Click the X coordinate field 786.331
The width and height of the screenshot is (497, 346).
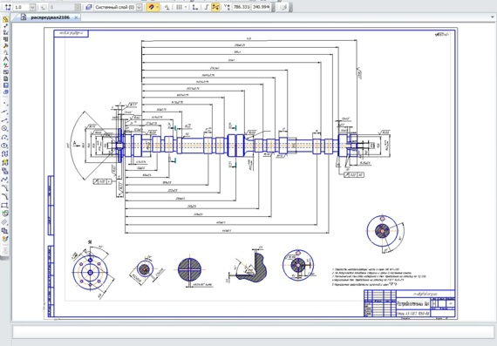[242, 7]
